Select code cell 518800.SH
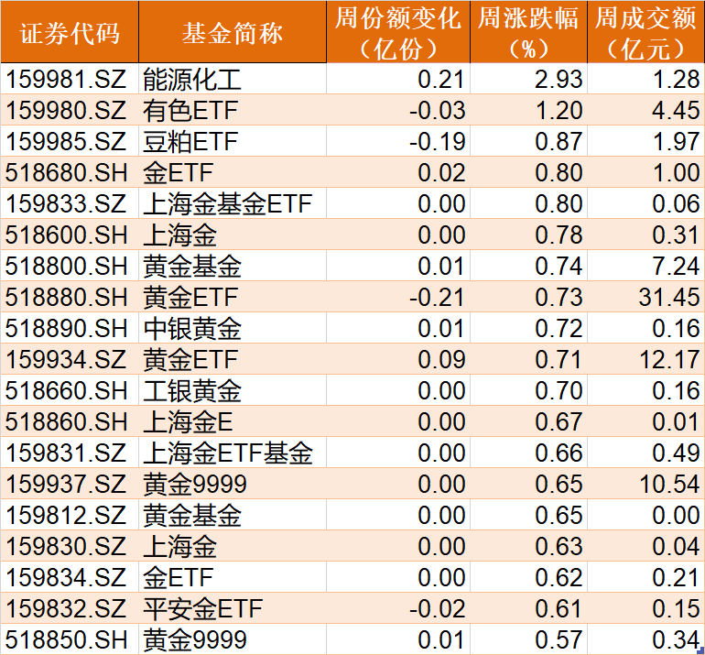 (x=70, y=266)
